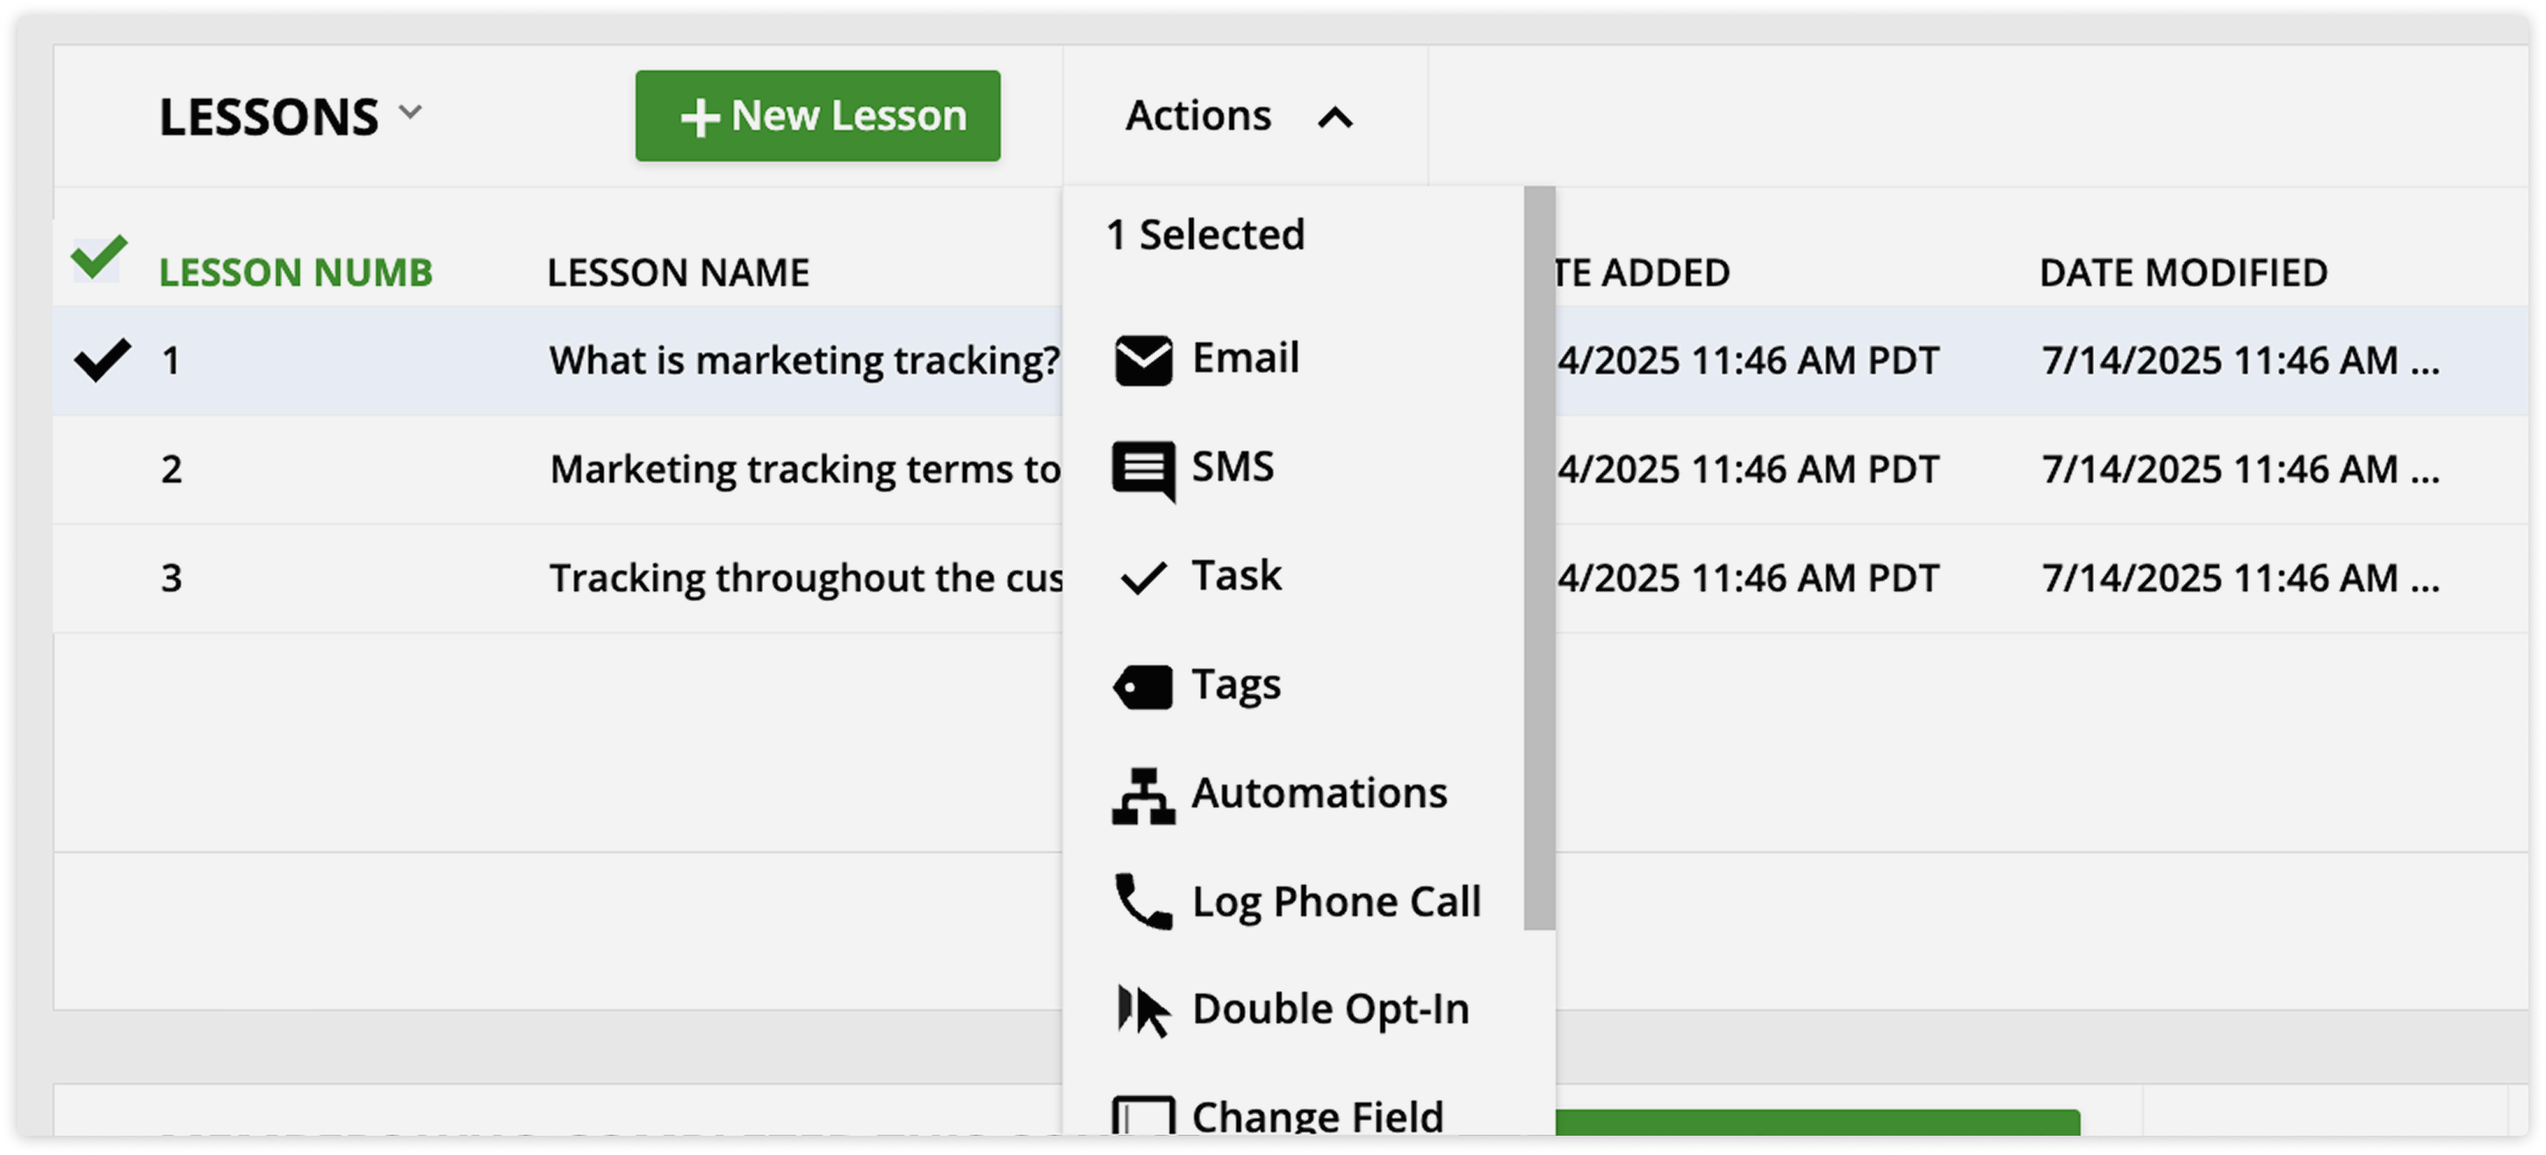Uncheck the checkbox for lesson 1
Screen dimensions: 2546x1155
coord(102,360)
